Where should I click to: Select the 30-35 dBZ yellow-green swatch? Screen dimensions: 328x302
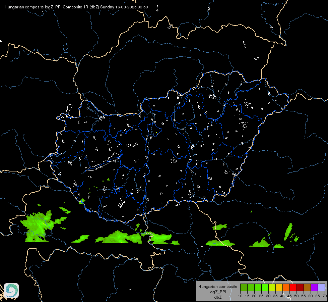pos(272,287)
